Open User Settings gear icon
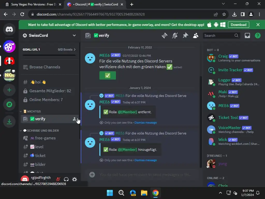The image size is (265, 199). click(75, 179)
